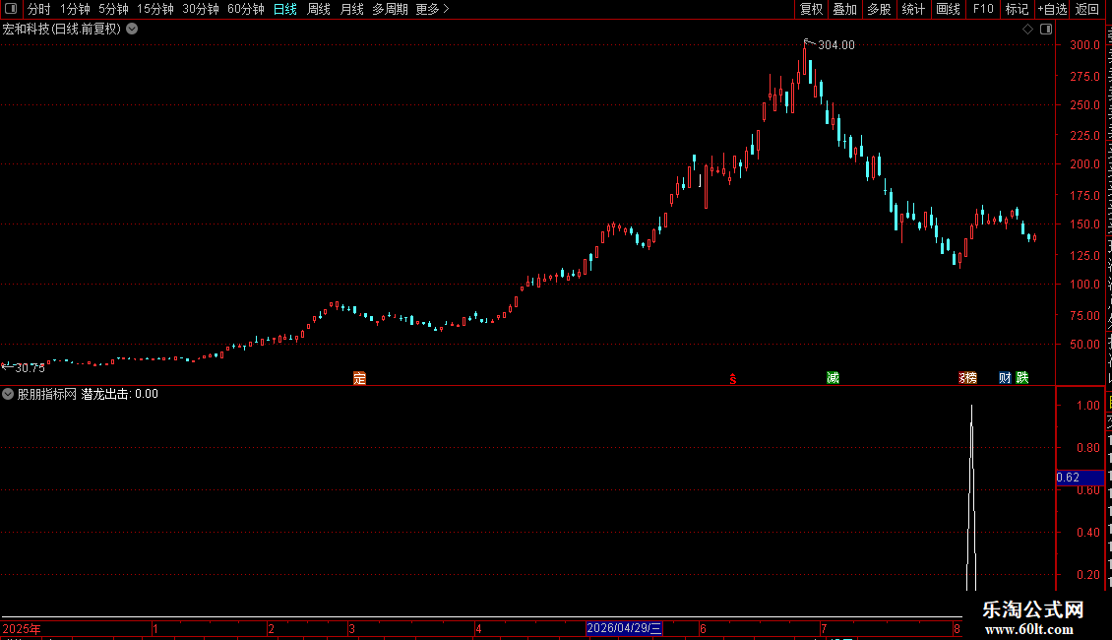Open the 统计 statistics tool
Screen dimensions: 1112x640
point(912,9)
